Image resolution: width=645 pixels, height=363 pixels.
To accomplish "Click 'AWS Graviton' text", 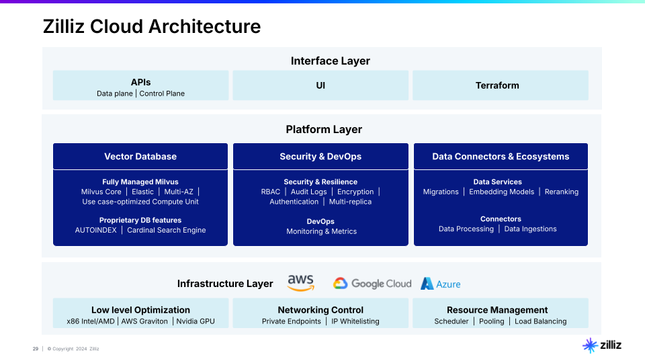I will 144,321.
